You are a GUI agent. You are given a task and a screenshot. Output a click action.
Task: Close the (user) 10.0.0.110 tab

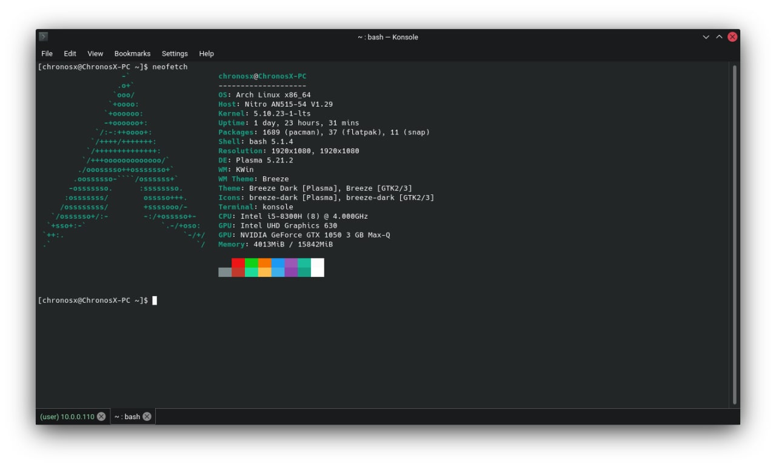pyautogui.click(x=101, y=417)
